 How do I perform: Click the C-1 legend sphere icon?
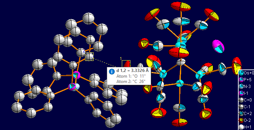(241, 107)
